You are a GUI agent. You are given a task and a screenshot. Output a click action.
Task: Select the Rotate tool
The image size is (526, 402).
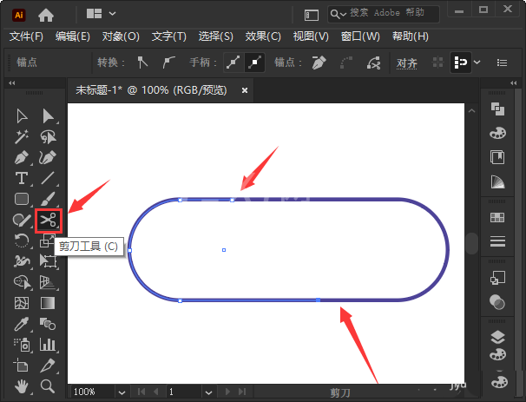coord(22,241)
